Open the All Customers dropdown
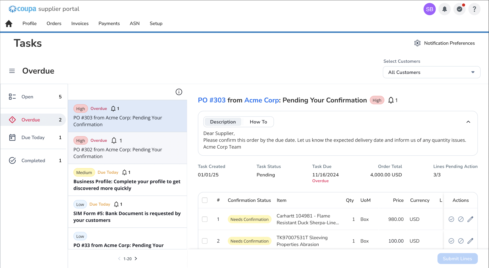The image size is (489, 268). pyautogui.click(x=432, y=72)
